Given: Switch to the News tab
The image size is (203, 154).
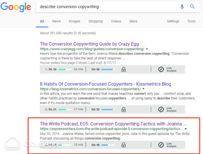Looking at the screenshot, I should click(57, 21).
